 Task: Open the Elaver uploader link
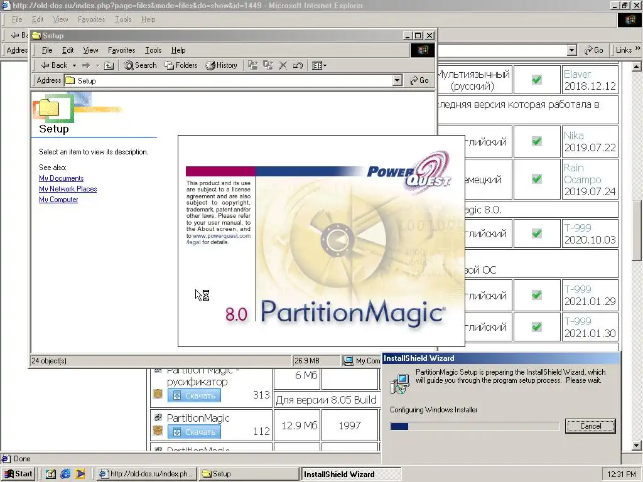(x=577, y=74)
